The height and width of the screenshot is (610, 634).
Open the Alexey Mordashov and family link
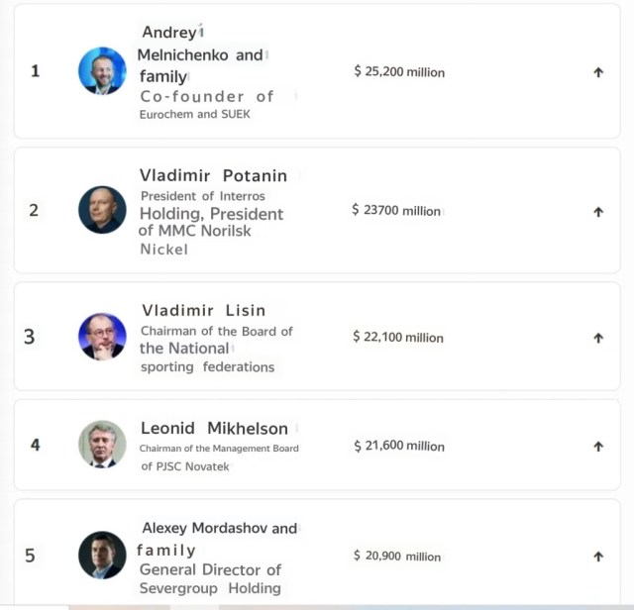coord(218,539)
